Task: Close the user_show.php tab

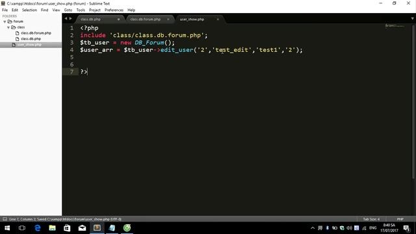Action: point(218,19)
